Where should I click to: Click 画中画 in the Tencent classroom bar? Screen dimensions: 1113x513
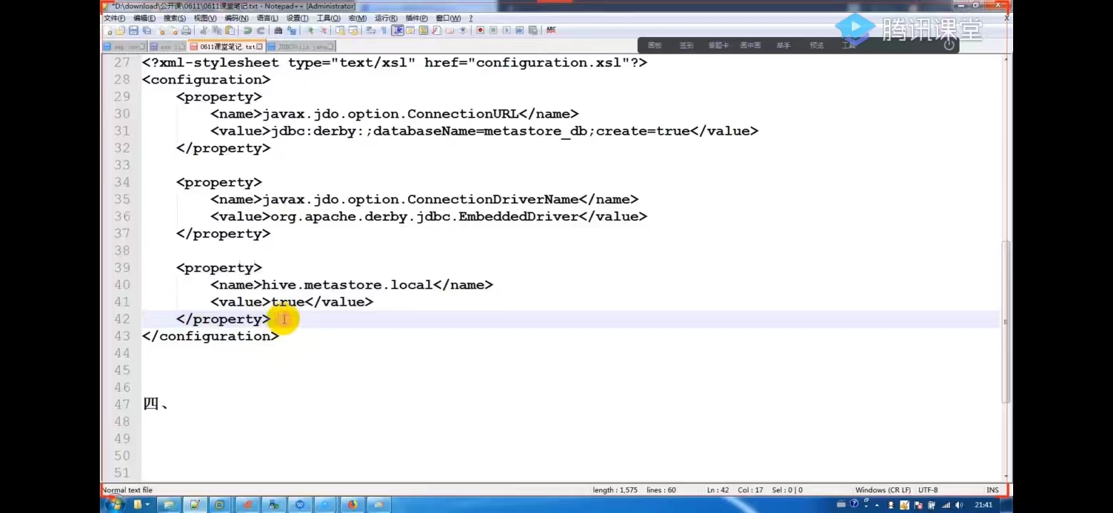coord(750,46)
